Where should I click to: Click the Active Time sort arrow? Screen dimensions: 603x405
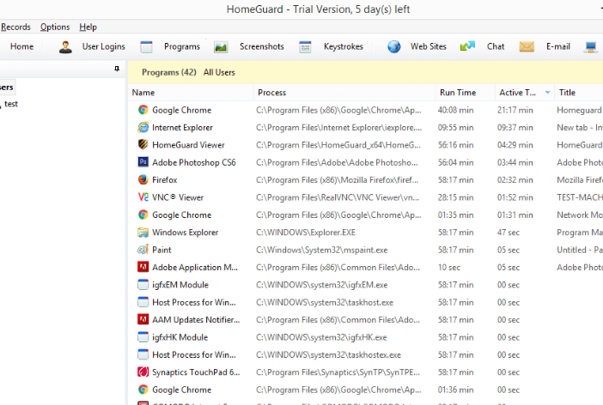point(548,93)
